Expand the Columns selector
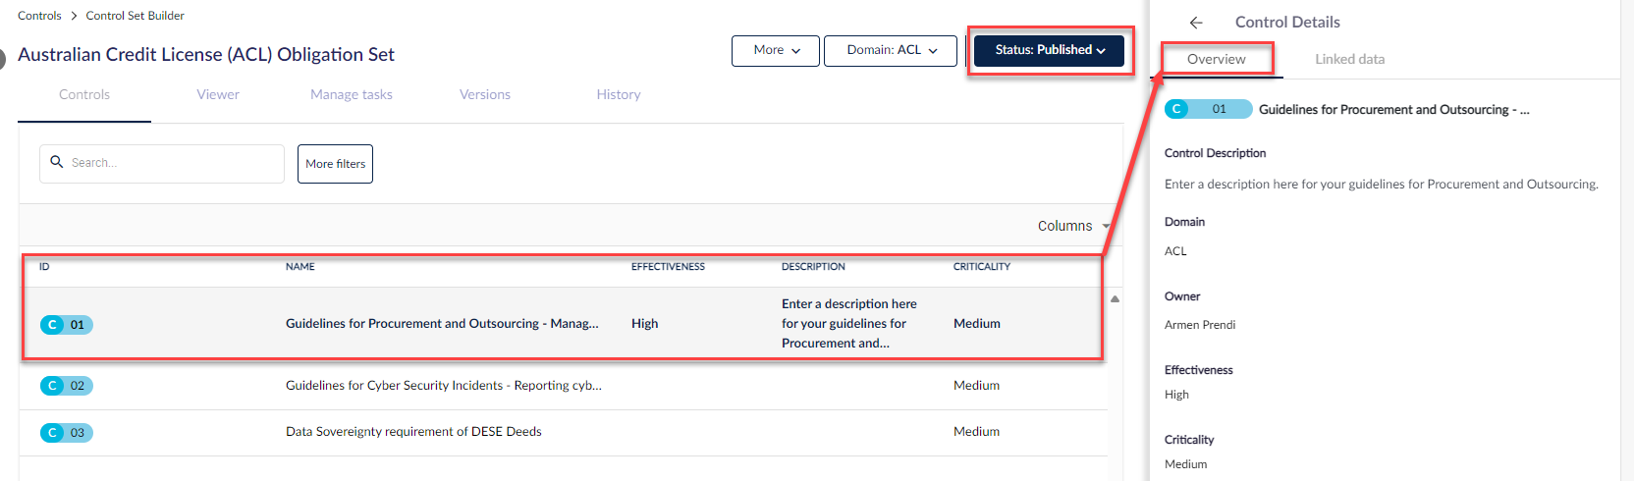Screen dimensions: 1634x481 coord(1073,226)
